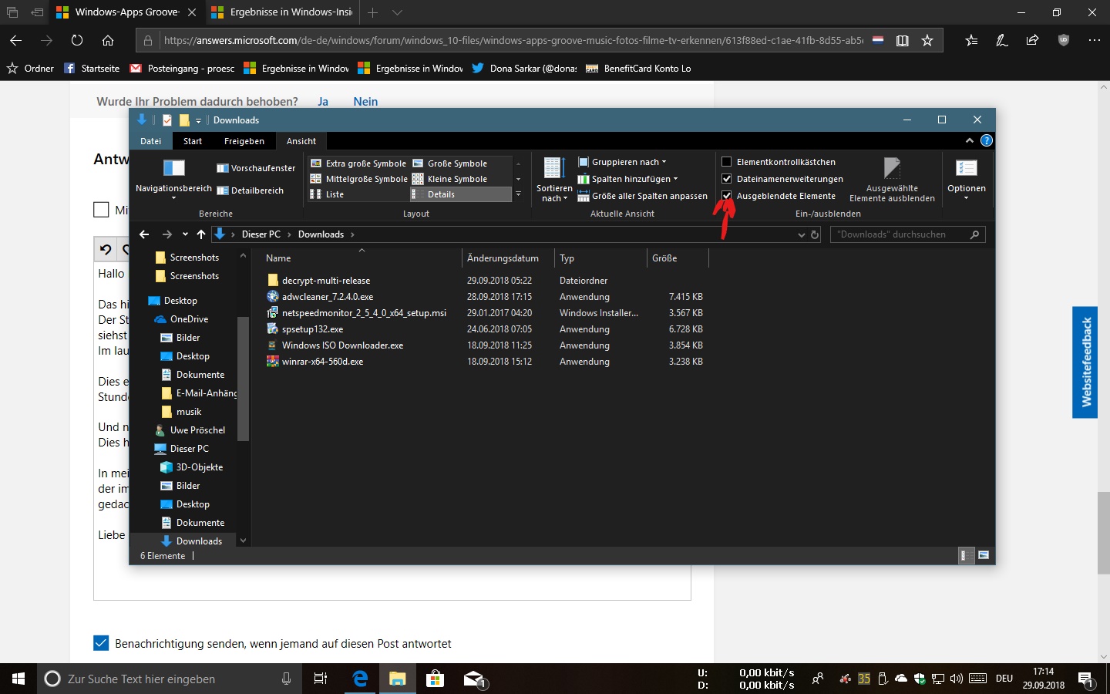Click Ausgewählte Elemente ausblenden button
The image size is (1110, 694).
tap(892, 179)
